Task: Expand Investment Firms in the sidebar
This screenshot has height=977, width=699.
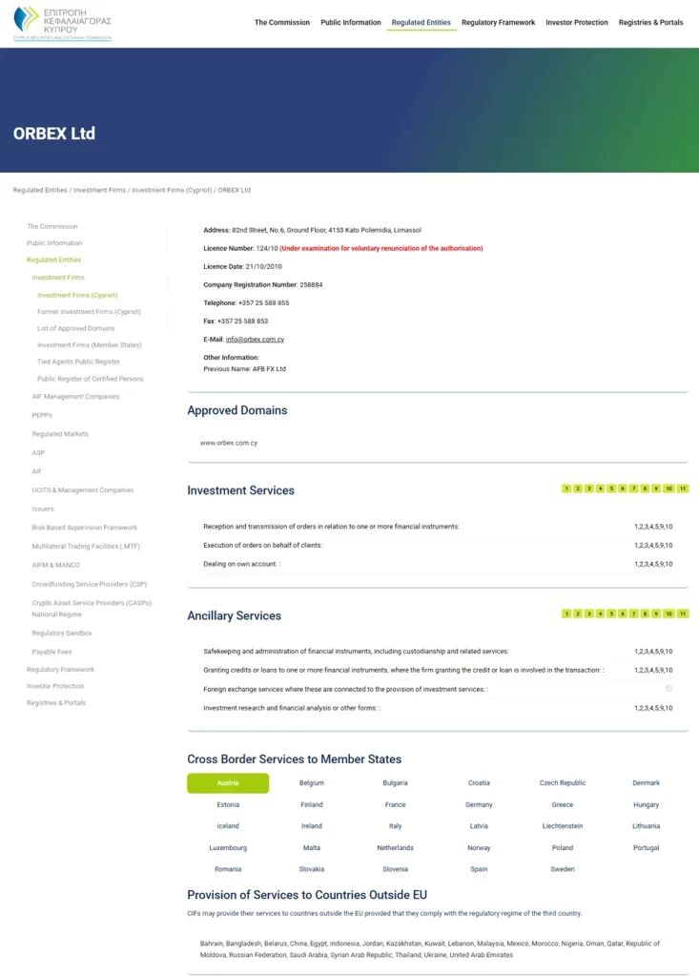Action: coord(58,278)
